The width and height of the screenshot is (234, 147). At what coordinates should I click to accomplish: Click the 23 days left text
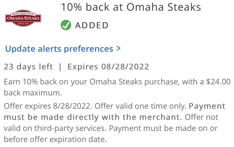click(x=28, y=67)
